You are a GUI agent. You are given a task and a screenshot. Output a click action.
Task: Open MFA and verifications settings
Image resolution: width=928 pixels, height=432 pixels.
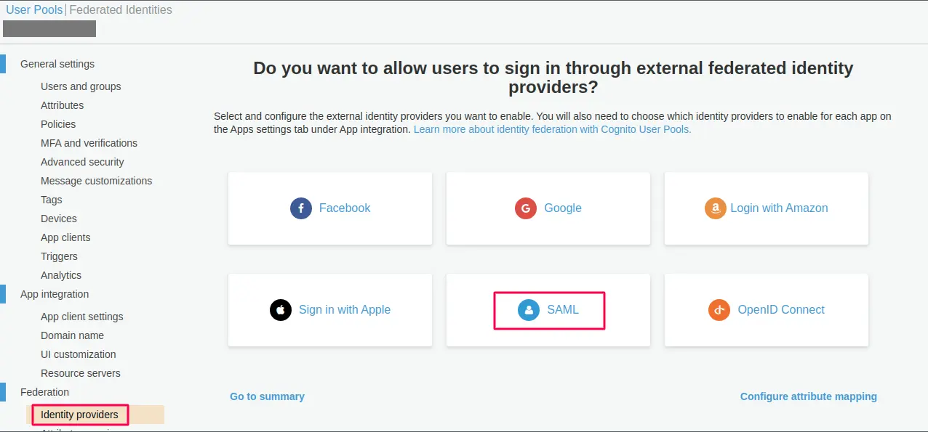click(89, 143)
